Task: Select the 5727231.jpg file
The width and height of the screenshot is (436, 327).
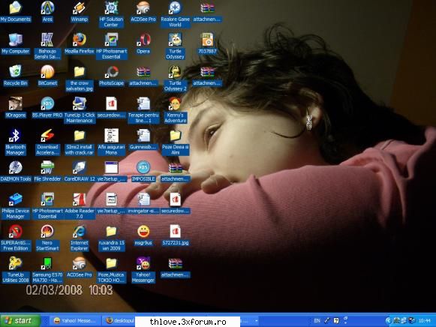Action: tap(175, 235)
